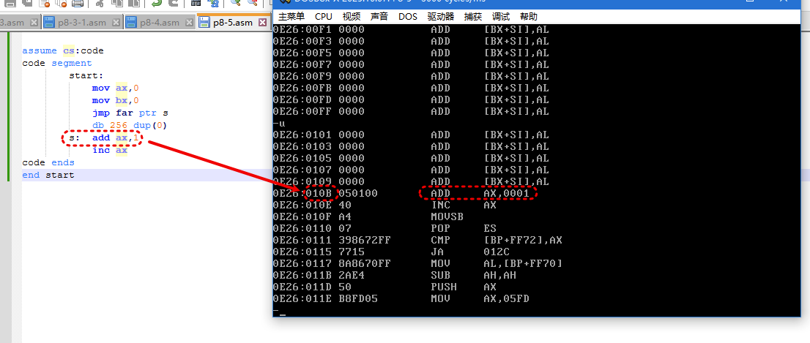This screenshot has width=810, height=343.
Task: Click the Copy icon in Notepad++ toolbar
Action: (116, 3)
